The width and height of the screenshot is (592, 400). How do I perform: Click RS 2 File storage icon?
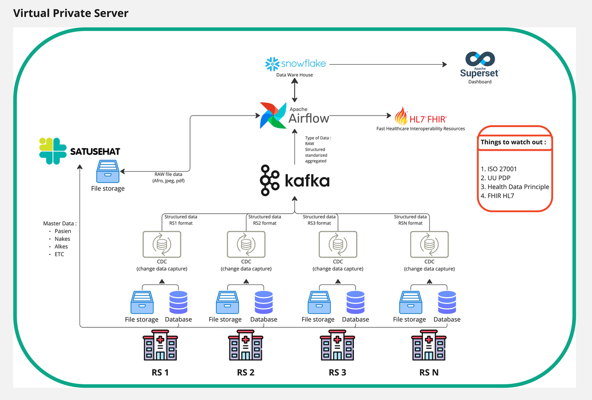click(228, 302)
